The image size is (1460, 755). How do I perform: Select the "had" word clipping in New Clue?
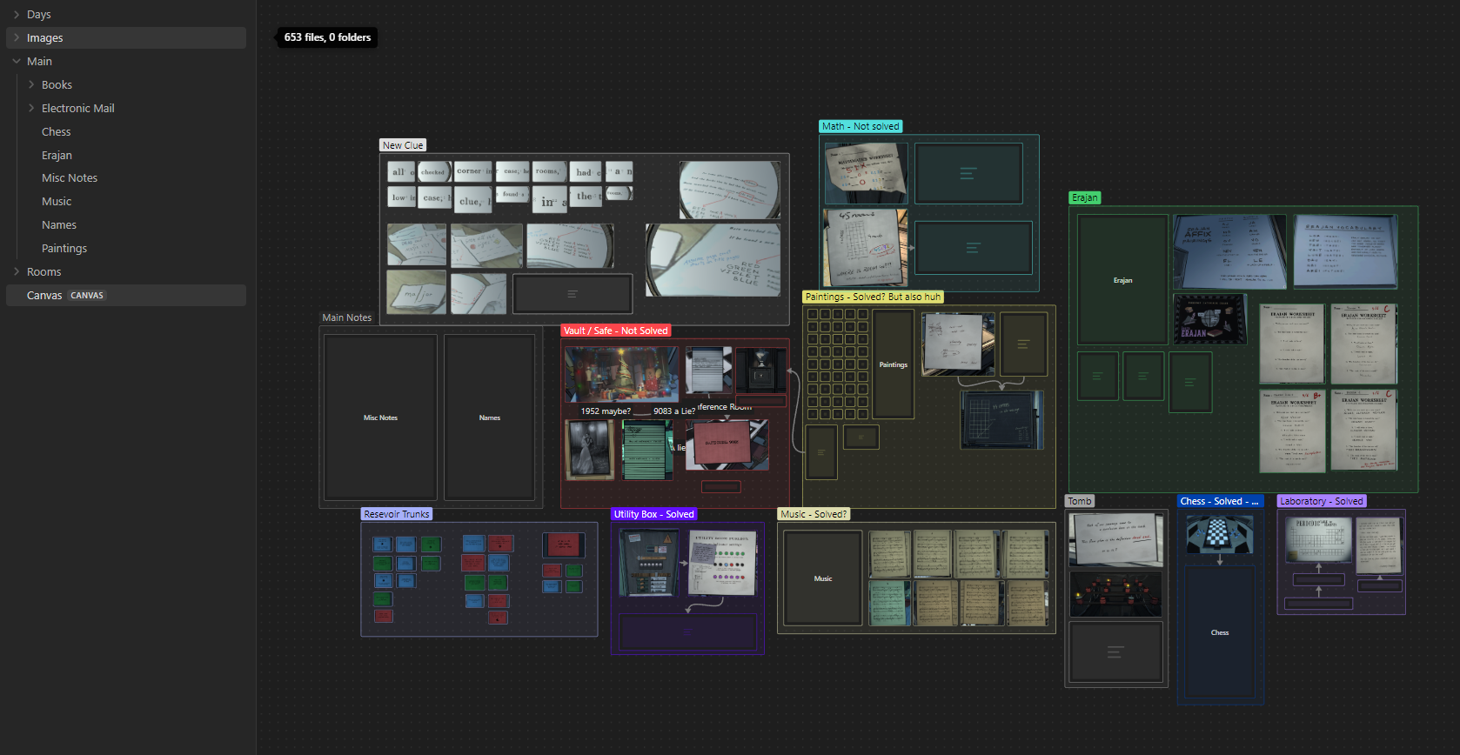(x=586, y=171)
